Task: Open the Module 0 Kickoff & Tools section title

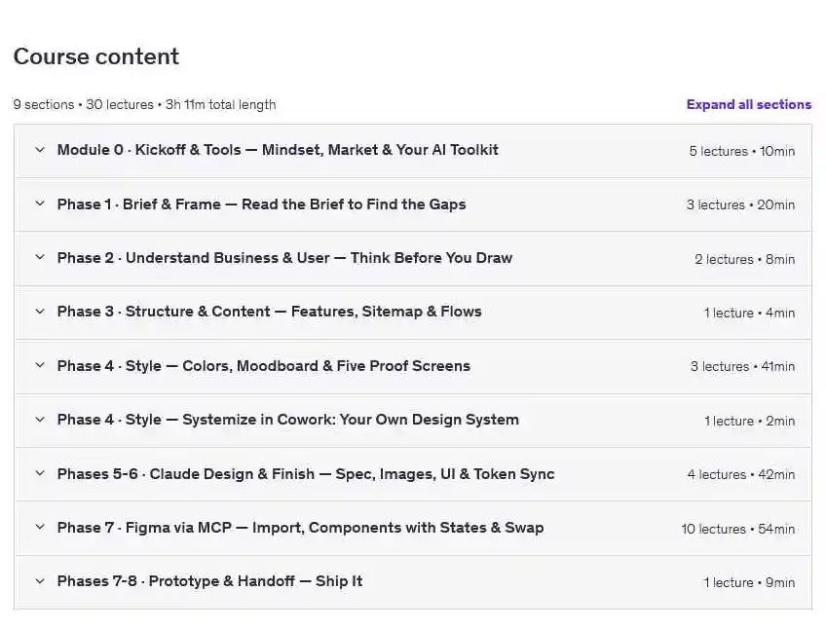Action: (278, 150)
